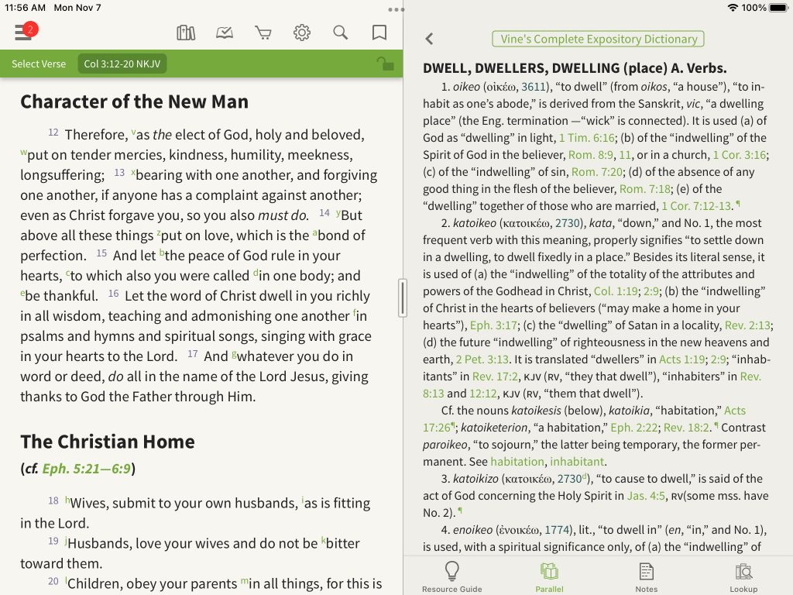Toggle the sync lock icon

pos(385,64)
